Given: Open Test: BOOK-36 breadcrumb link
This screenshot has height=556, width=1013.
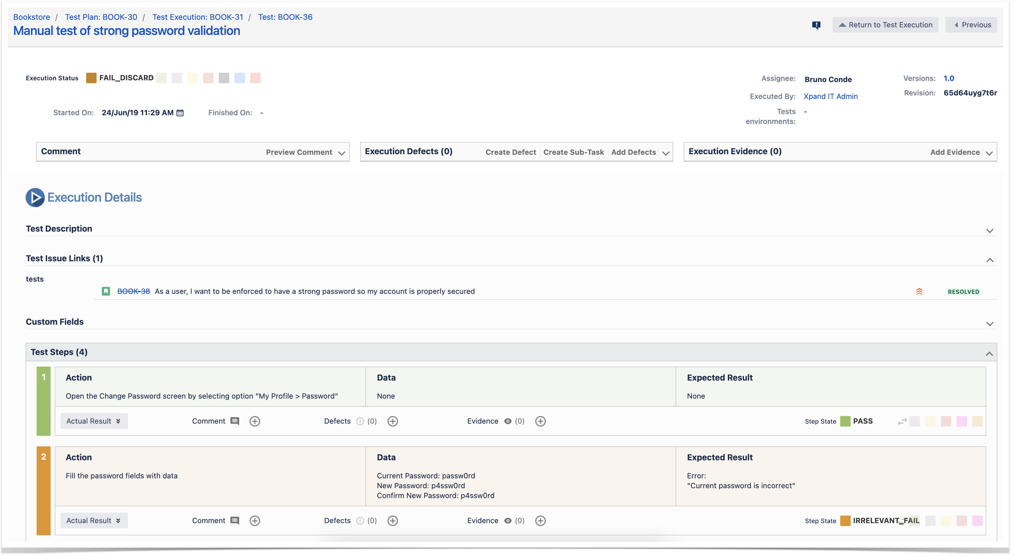Looking at the screenshot, I should pyautogui.click(x=285, y=17).
